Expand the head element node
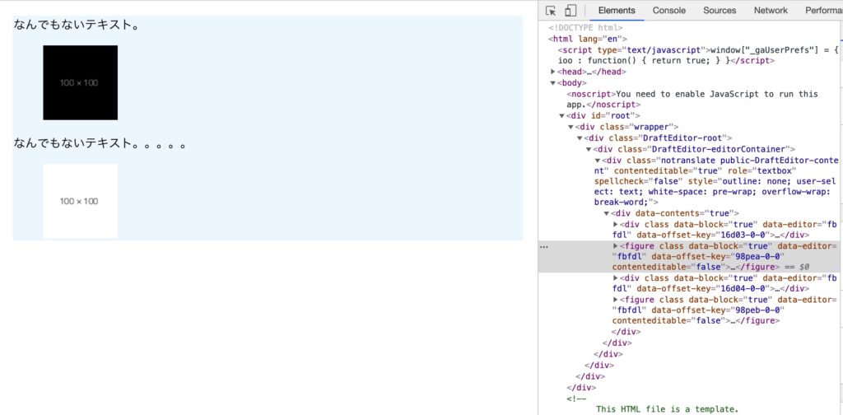The image size is (843, 415). (552, 72)
